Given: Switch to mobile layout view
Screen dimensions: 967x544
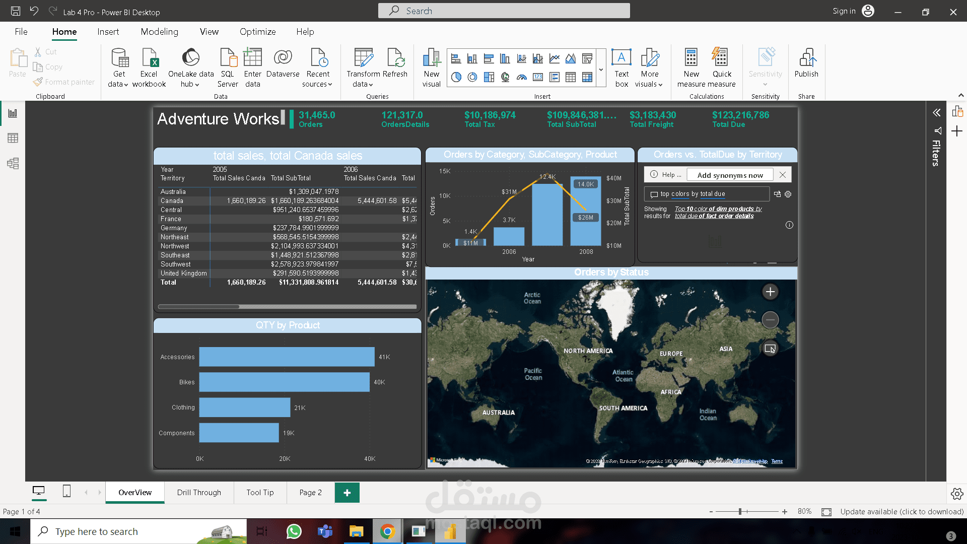Looking at the screenshot, I should click(x=66, y=491).
